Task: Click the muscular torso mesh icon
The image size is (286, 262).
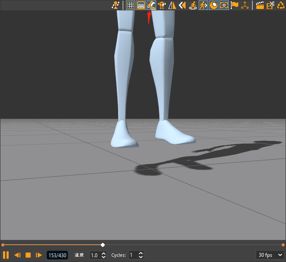Action: [162, 5]
